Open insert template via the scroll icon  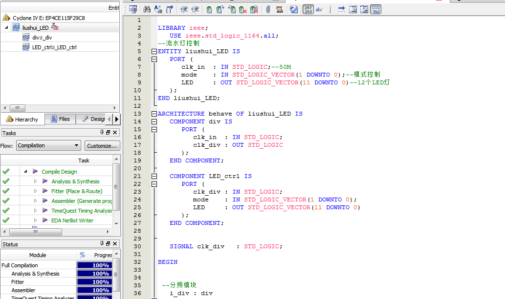click(x=280, y=9)
